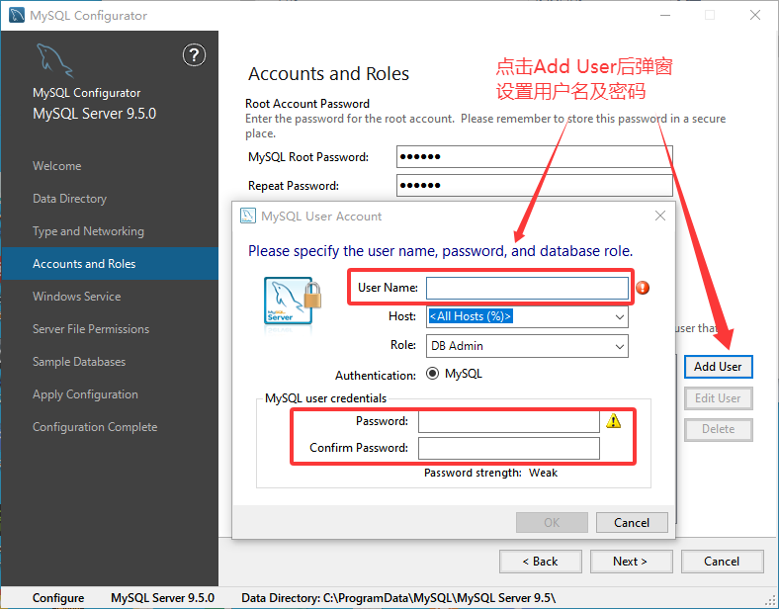Go to Type and Networking step

(88, 231)
